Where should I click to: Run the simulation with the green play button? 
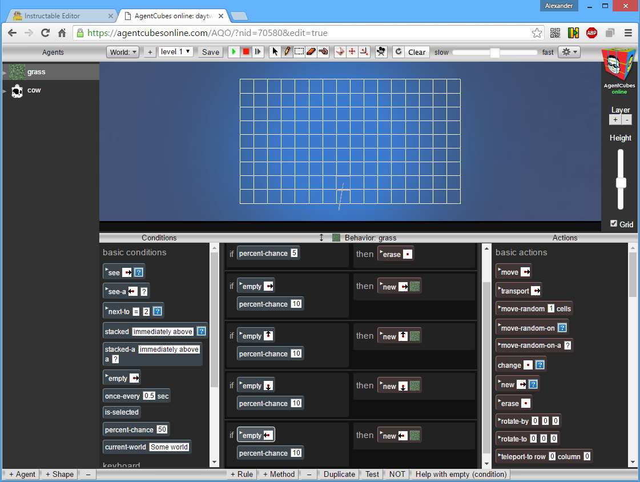pos(234,52)
